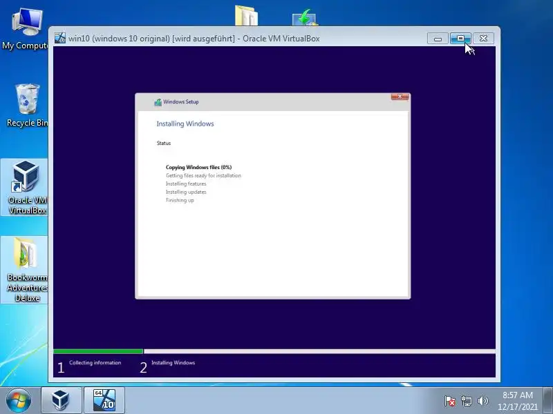The width and height of the screenshot is (553, 414).
Task: Click VirtualBox window title bar icon
Action: click(60, 38)
